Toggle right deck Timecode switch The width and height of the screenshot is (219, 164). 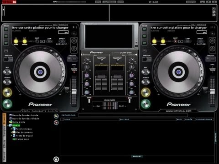210,59
